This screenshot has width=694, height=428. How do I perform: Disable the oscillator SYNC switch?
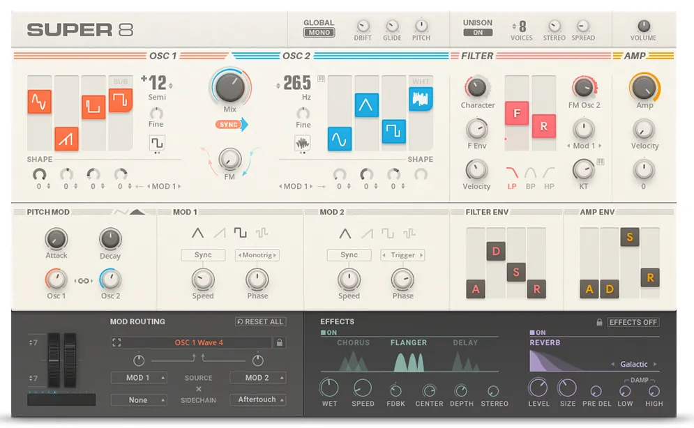coord(231,125)
